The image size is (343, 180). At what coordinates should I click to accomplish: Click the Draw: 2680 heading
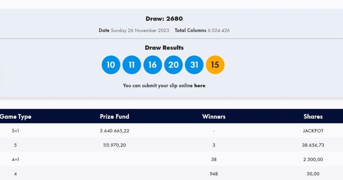coord(164,19)
